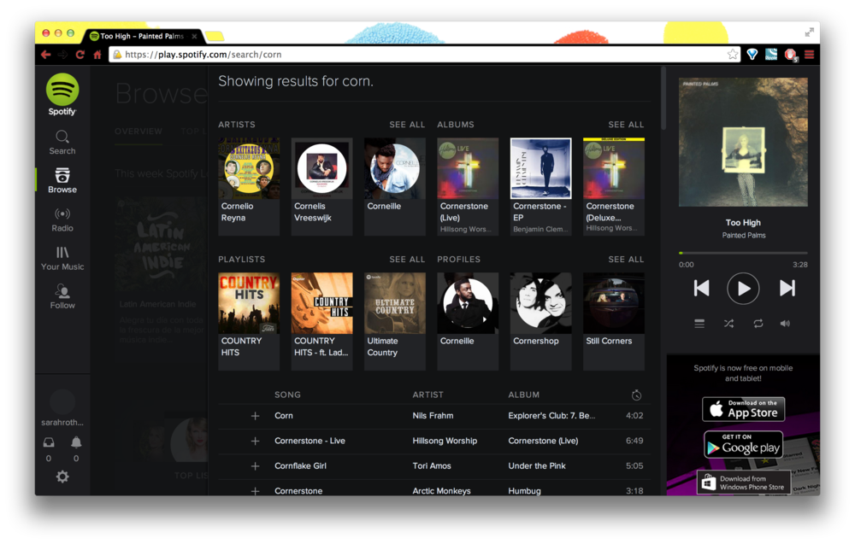Skip to the previous track
855x544 pixels.
click(x=701, y=288)
